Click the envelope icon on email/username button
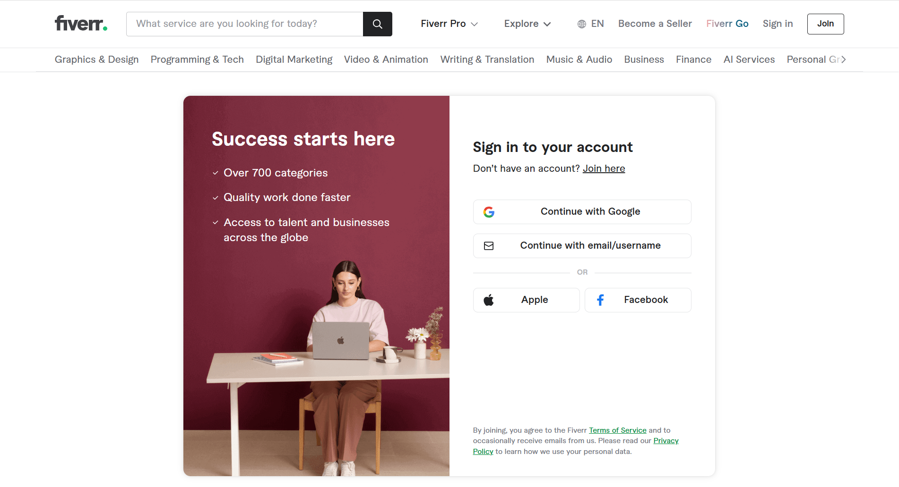899x487 pixels. 489,245
